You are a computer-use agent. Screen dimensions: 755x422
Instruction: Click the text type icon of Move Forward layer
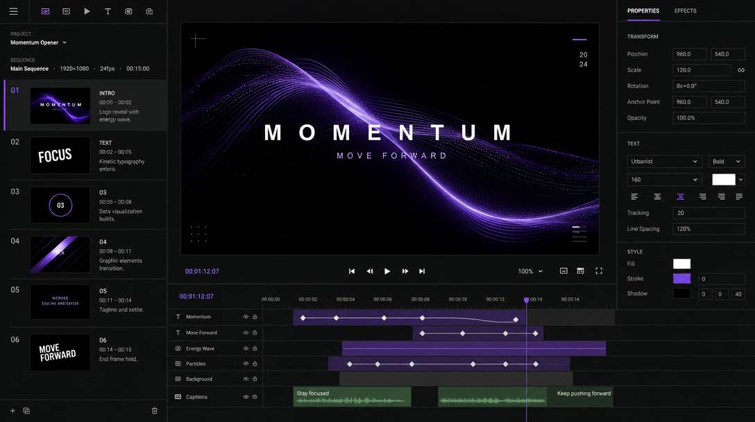(x=178, y=333)
